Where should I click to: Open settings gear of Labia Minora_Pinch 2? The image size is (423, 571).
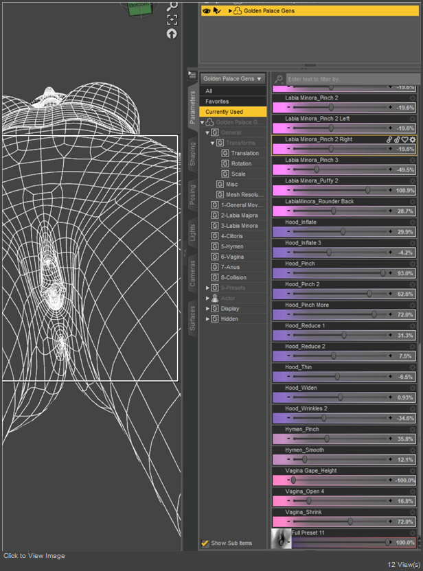(x=413, y=98)
